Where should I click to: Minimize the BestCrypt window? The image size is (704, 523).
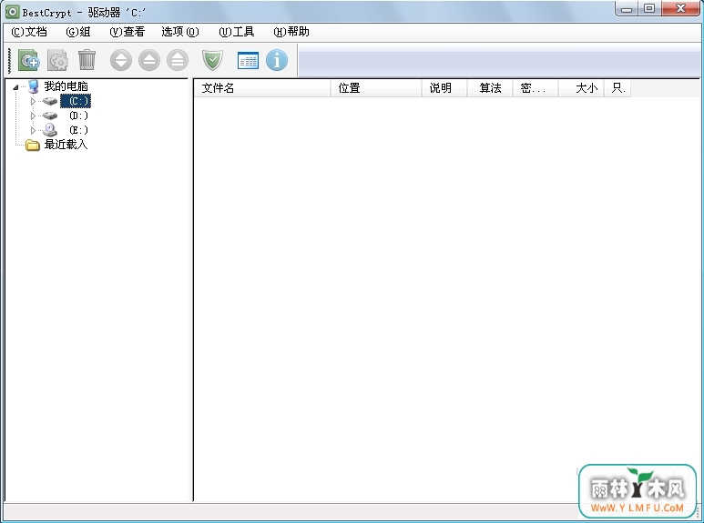[627, 8]
